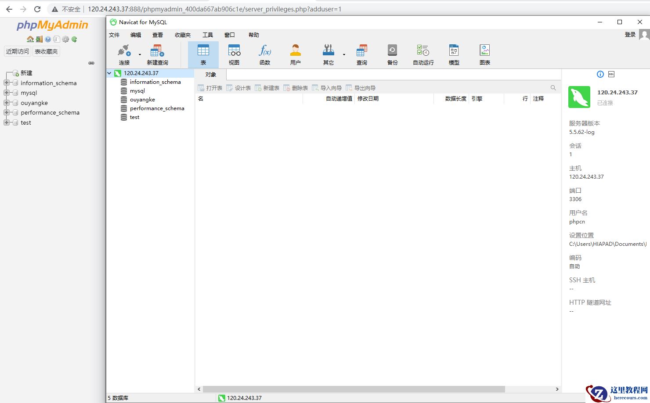650x403 pixels.
Task: Click the 新建查询 (New Query) toolbar icon
Action: click(x=157, y=54)
